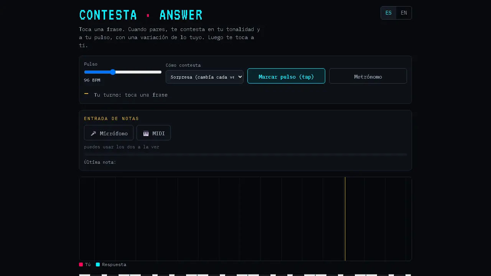The height and width of the screenshot is (276, 491).
Task: Toggle the Metrónomo button
Action: 368,76
